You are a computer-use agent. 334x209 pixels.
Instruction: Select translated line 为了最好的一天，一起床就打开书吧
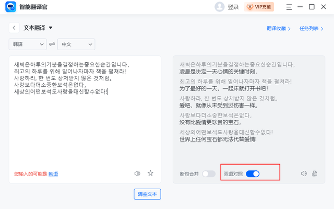(x=224, y=88)
